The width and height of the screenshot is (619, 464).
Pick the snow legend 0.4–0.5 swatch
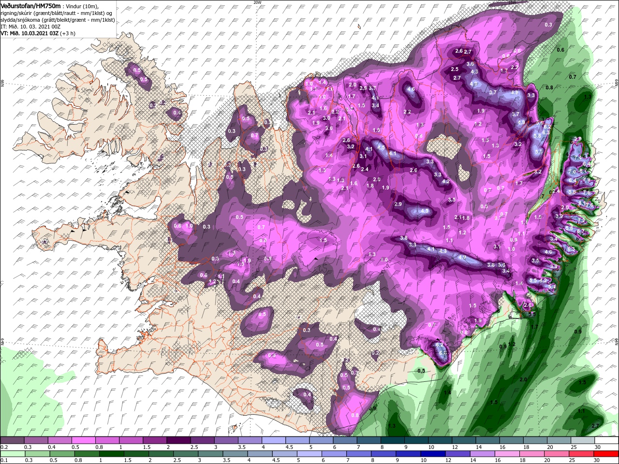point(59,440)
